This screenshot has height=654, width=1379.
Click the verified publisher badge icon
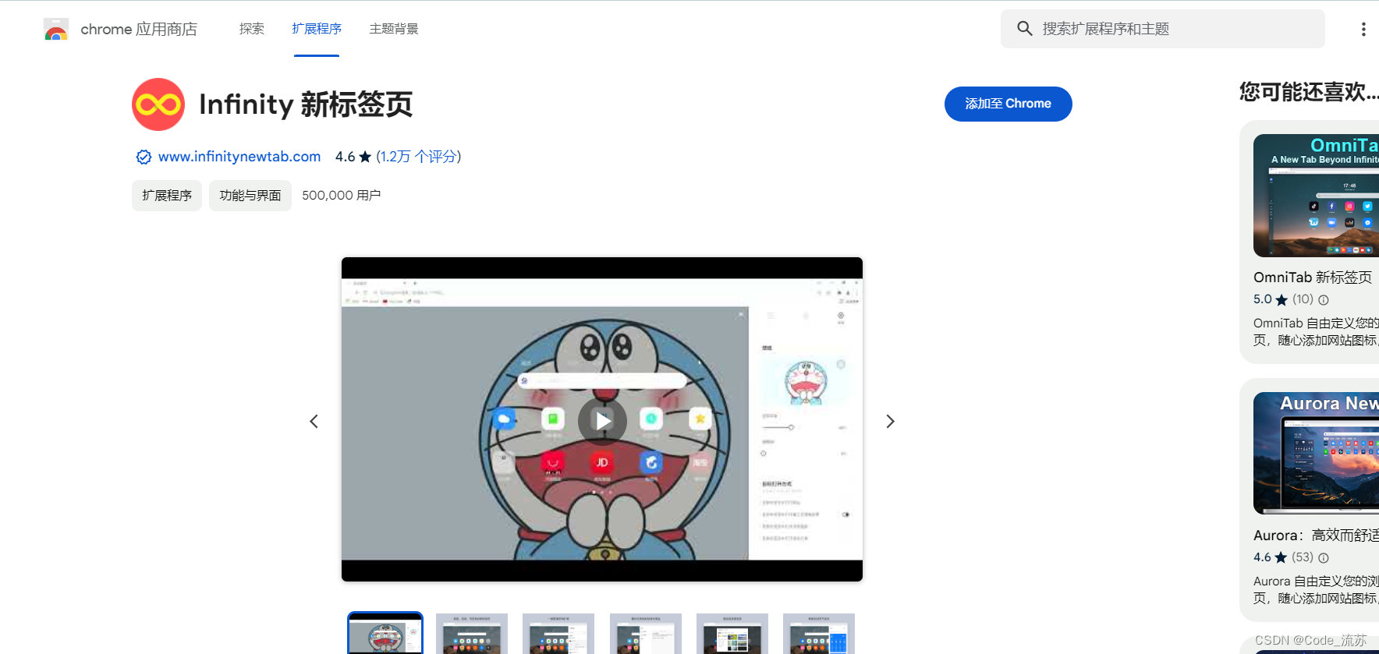144,157
